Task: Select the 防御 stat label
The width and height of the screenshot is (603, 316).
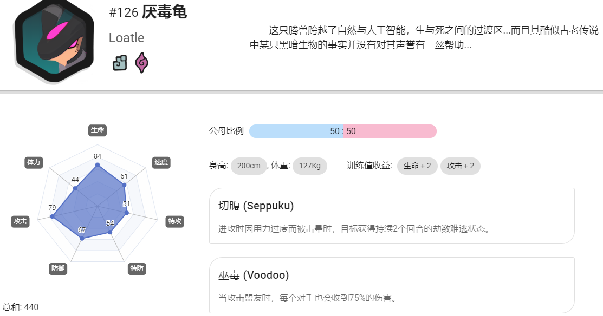Action: (x=58, y=268)
